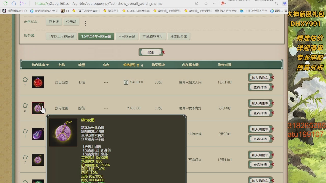Click the 鹍鸟化鹏 ¥488.00 purple charm thumbnail

coord(38,108)
